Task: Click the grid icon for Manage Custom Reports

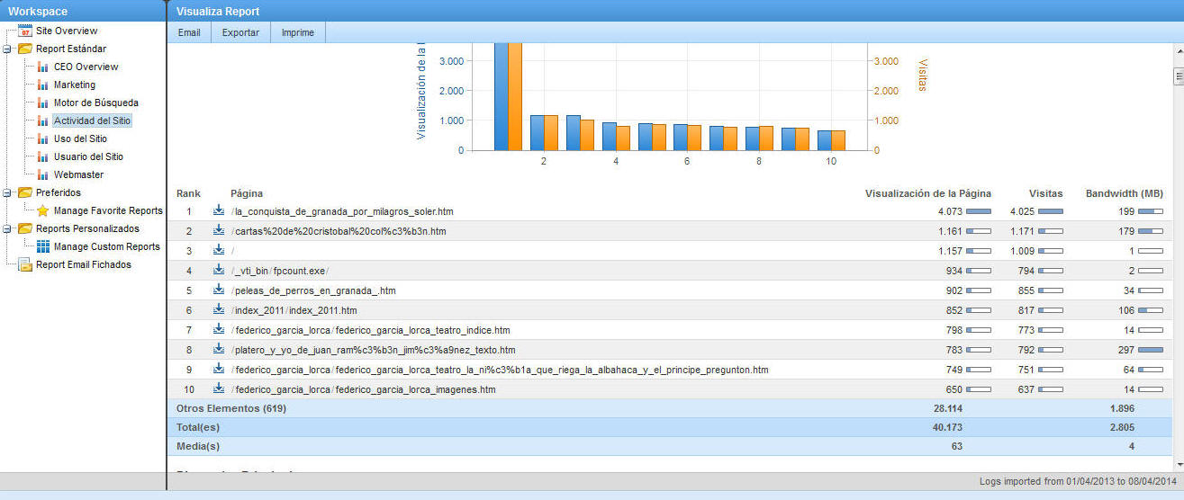Action: coord(43,246)
